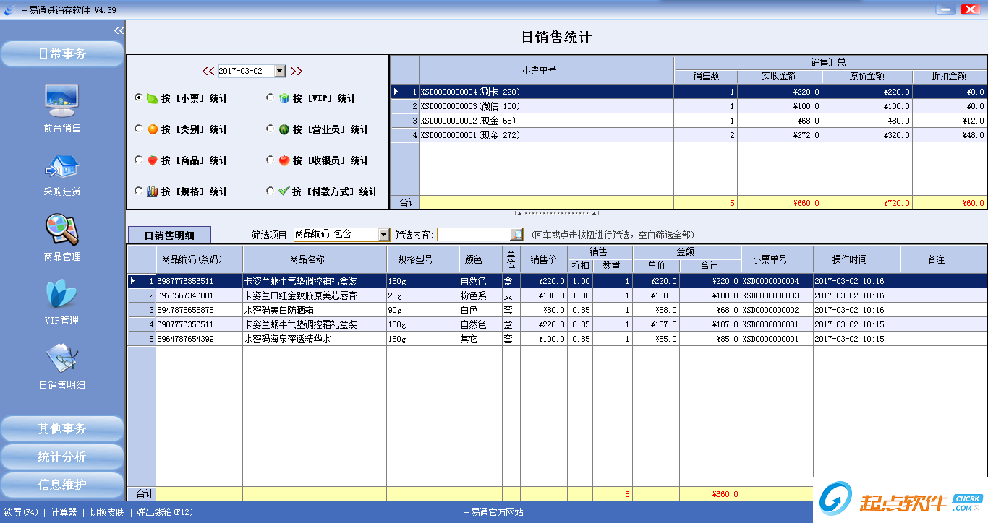Select the 按[类别]统计 radio option
The height and width of the screenshot is (523, 988).
(x=139, y=129)
